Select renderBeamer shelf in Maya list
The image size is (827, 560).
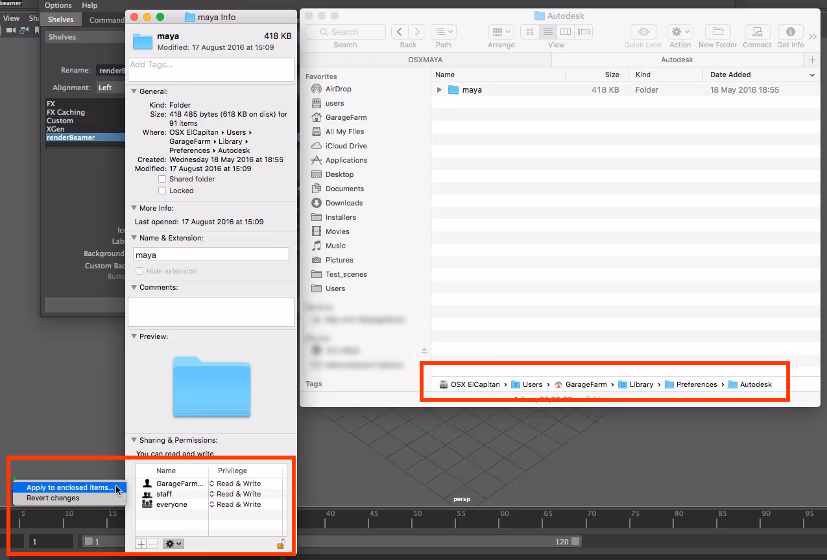(x=85, y=137)
